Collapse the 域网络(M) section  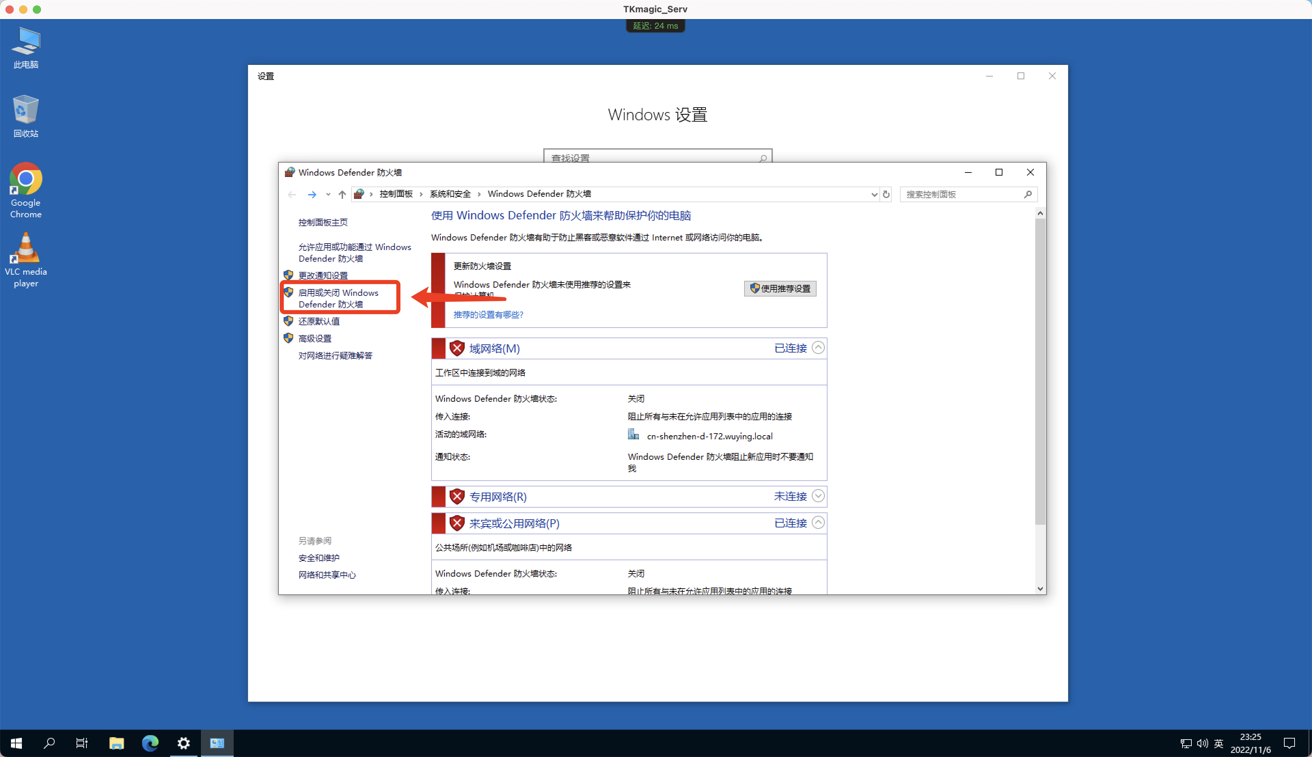[x=818, y=347]
